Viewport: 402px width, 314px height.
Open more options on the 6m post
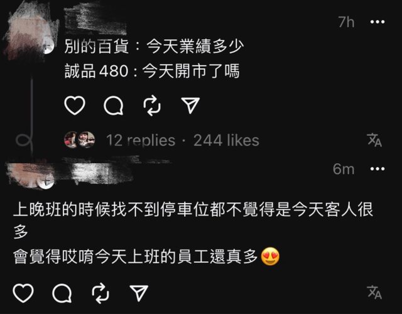pos(378,169)
